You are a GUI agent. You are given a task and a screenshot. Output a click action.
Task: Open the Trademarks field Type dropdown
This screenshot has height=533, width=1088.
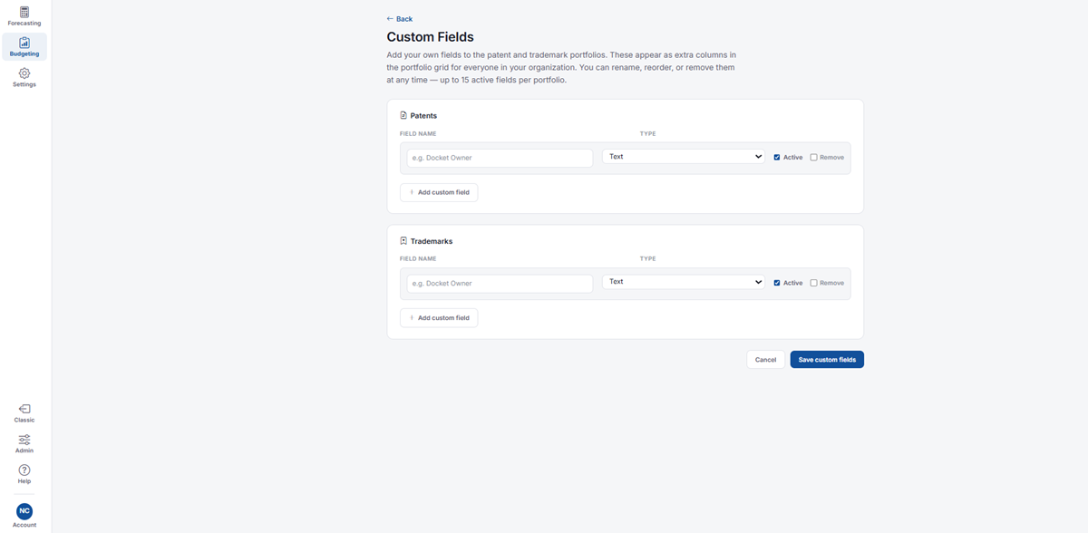[684, 282]
